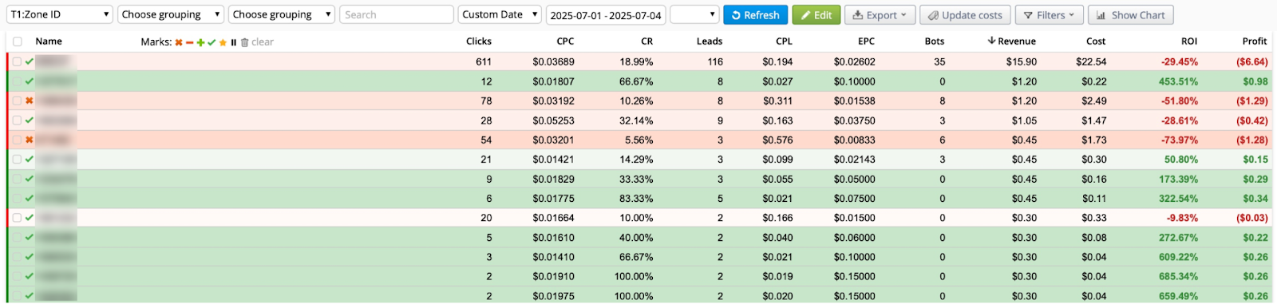Sort by the Leads column header

pos(710,41)
